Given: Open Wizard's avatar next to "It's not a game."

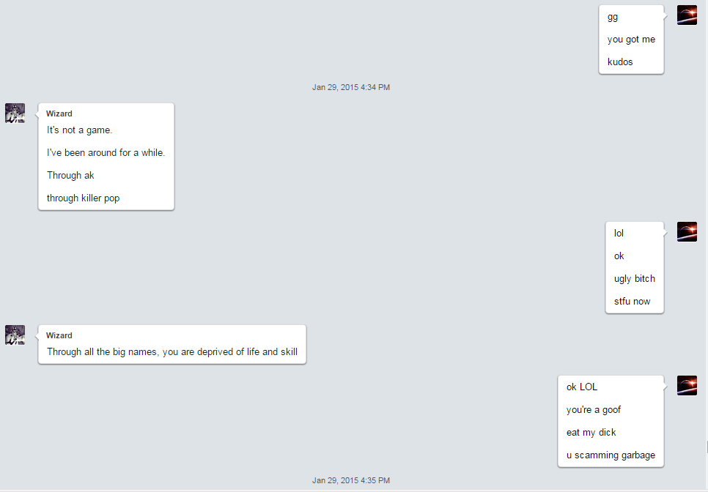Looking at the screenshot, I should click(x=15, y=113).
